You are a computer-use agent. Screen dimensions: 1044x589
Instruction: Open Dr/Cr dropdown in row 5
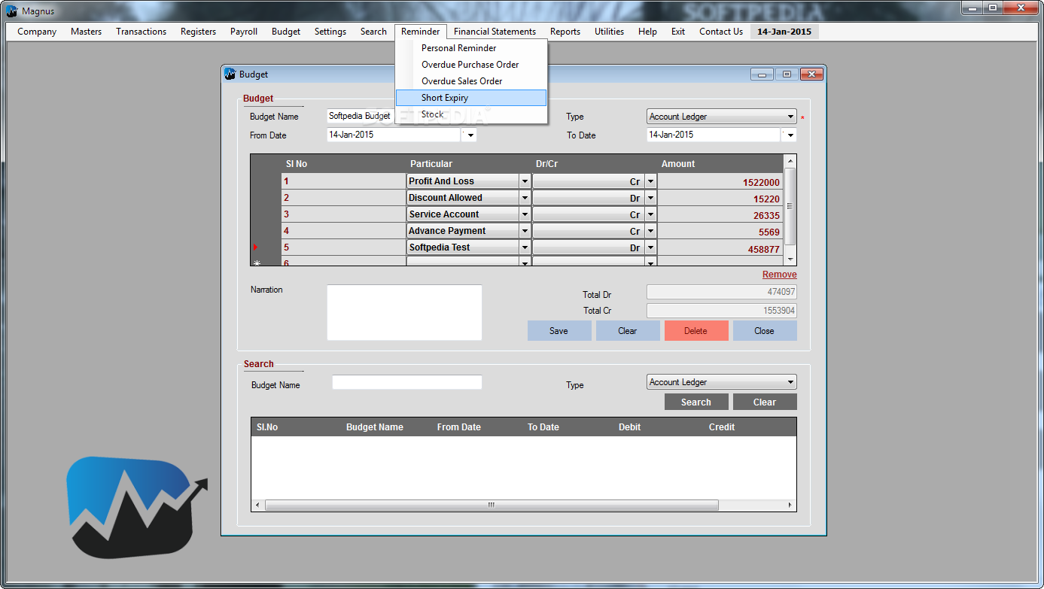650,247
